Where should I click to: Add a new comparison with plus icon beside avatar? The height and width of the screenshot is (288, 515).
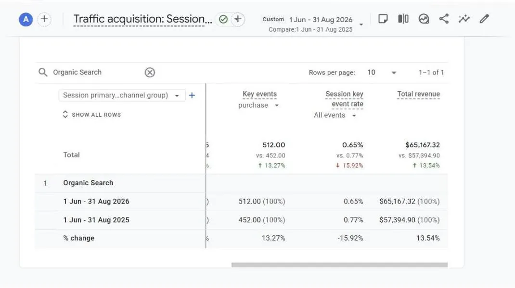coord(44,19)
